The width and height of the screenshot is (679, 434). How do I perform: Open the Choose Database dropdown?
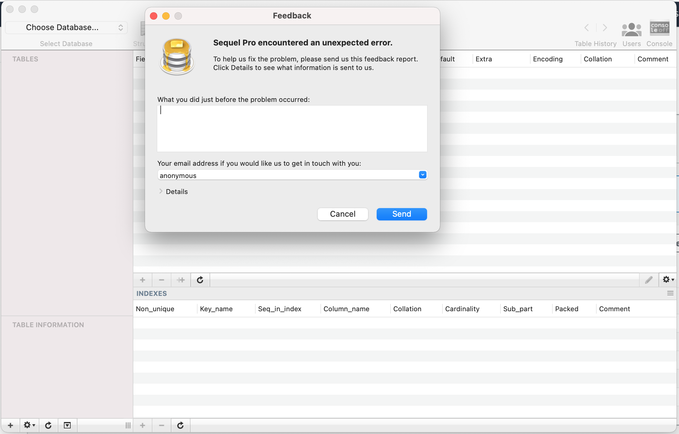(x=66, y=27)
